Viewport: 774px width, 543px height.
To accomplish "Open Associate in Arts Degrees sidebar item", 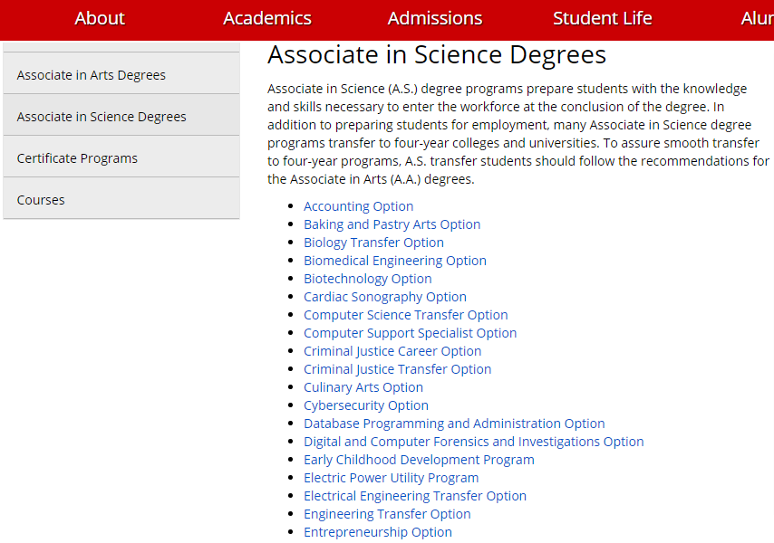I will coord(92,75).
